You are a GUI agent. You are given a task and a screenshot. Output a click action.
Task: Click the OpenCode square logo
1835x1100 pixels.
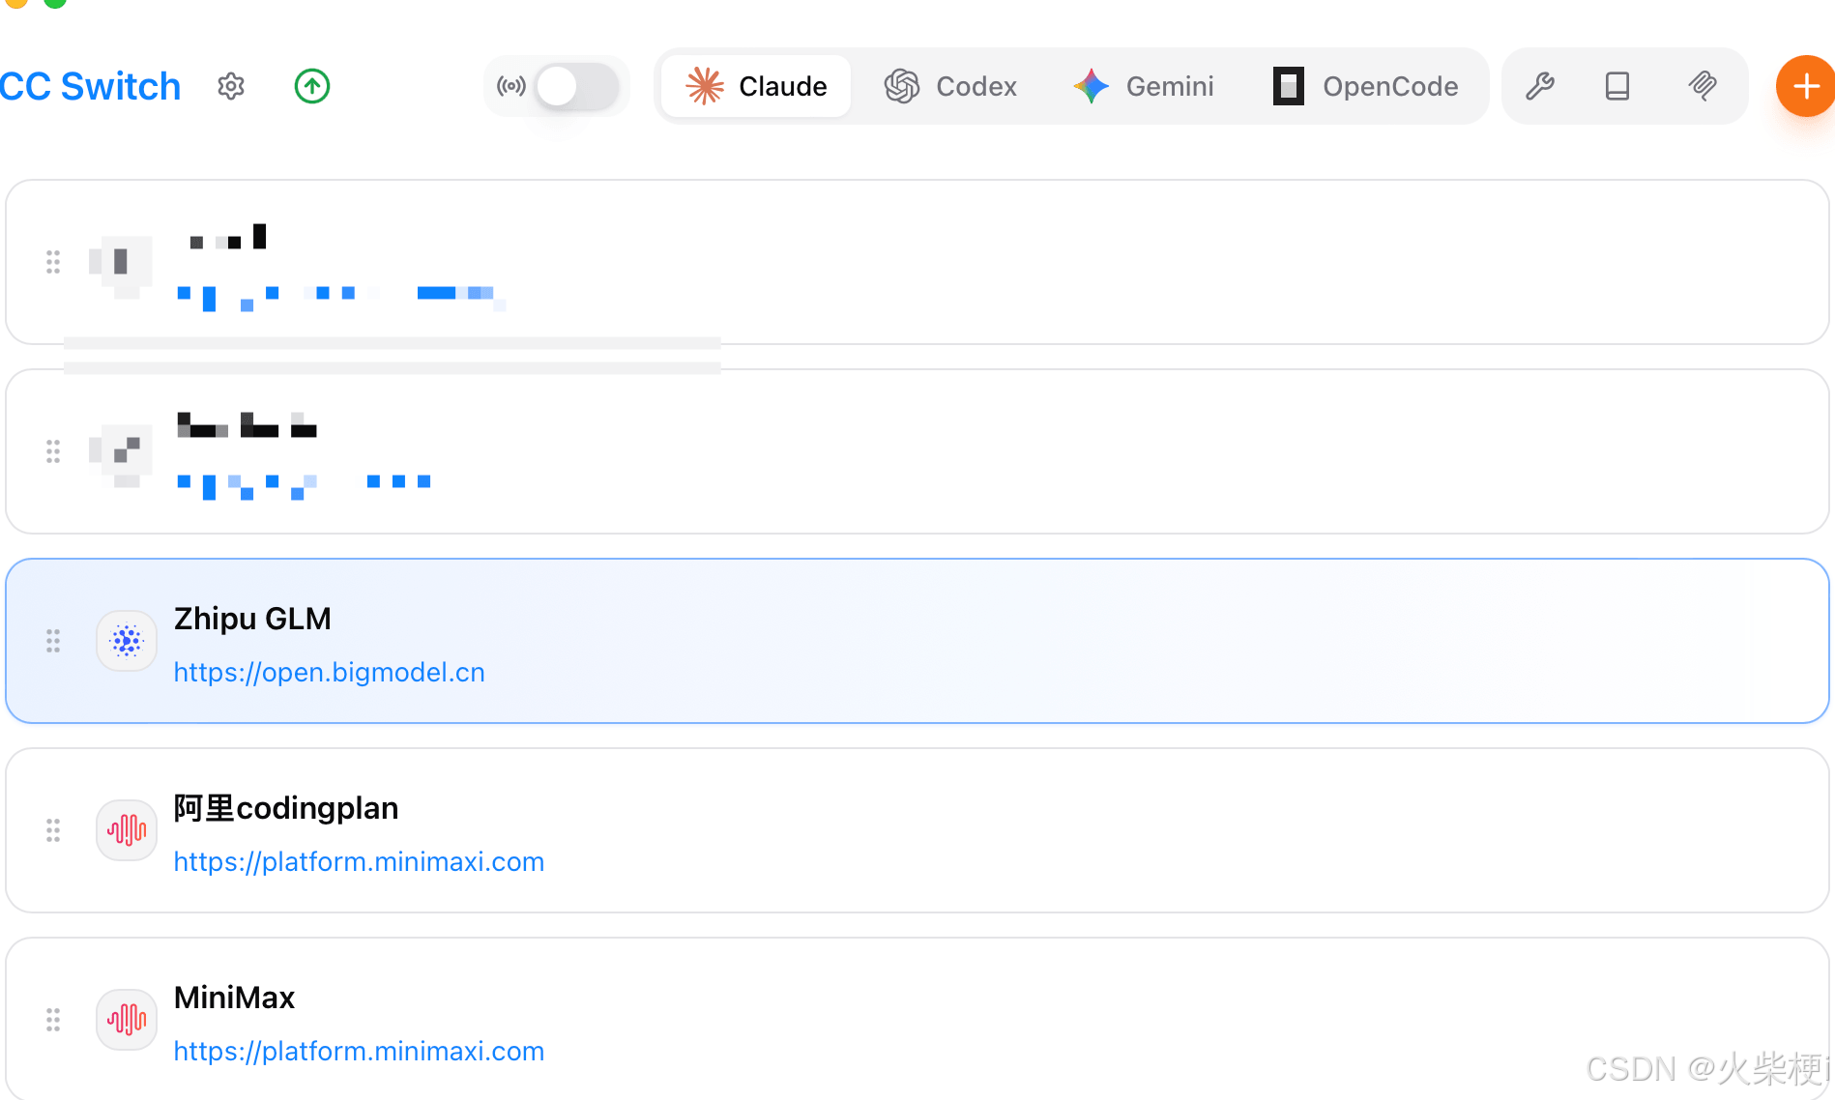pos(1289,86)
